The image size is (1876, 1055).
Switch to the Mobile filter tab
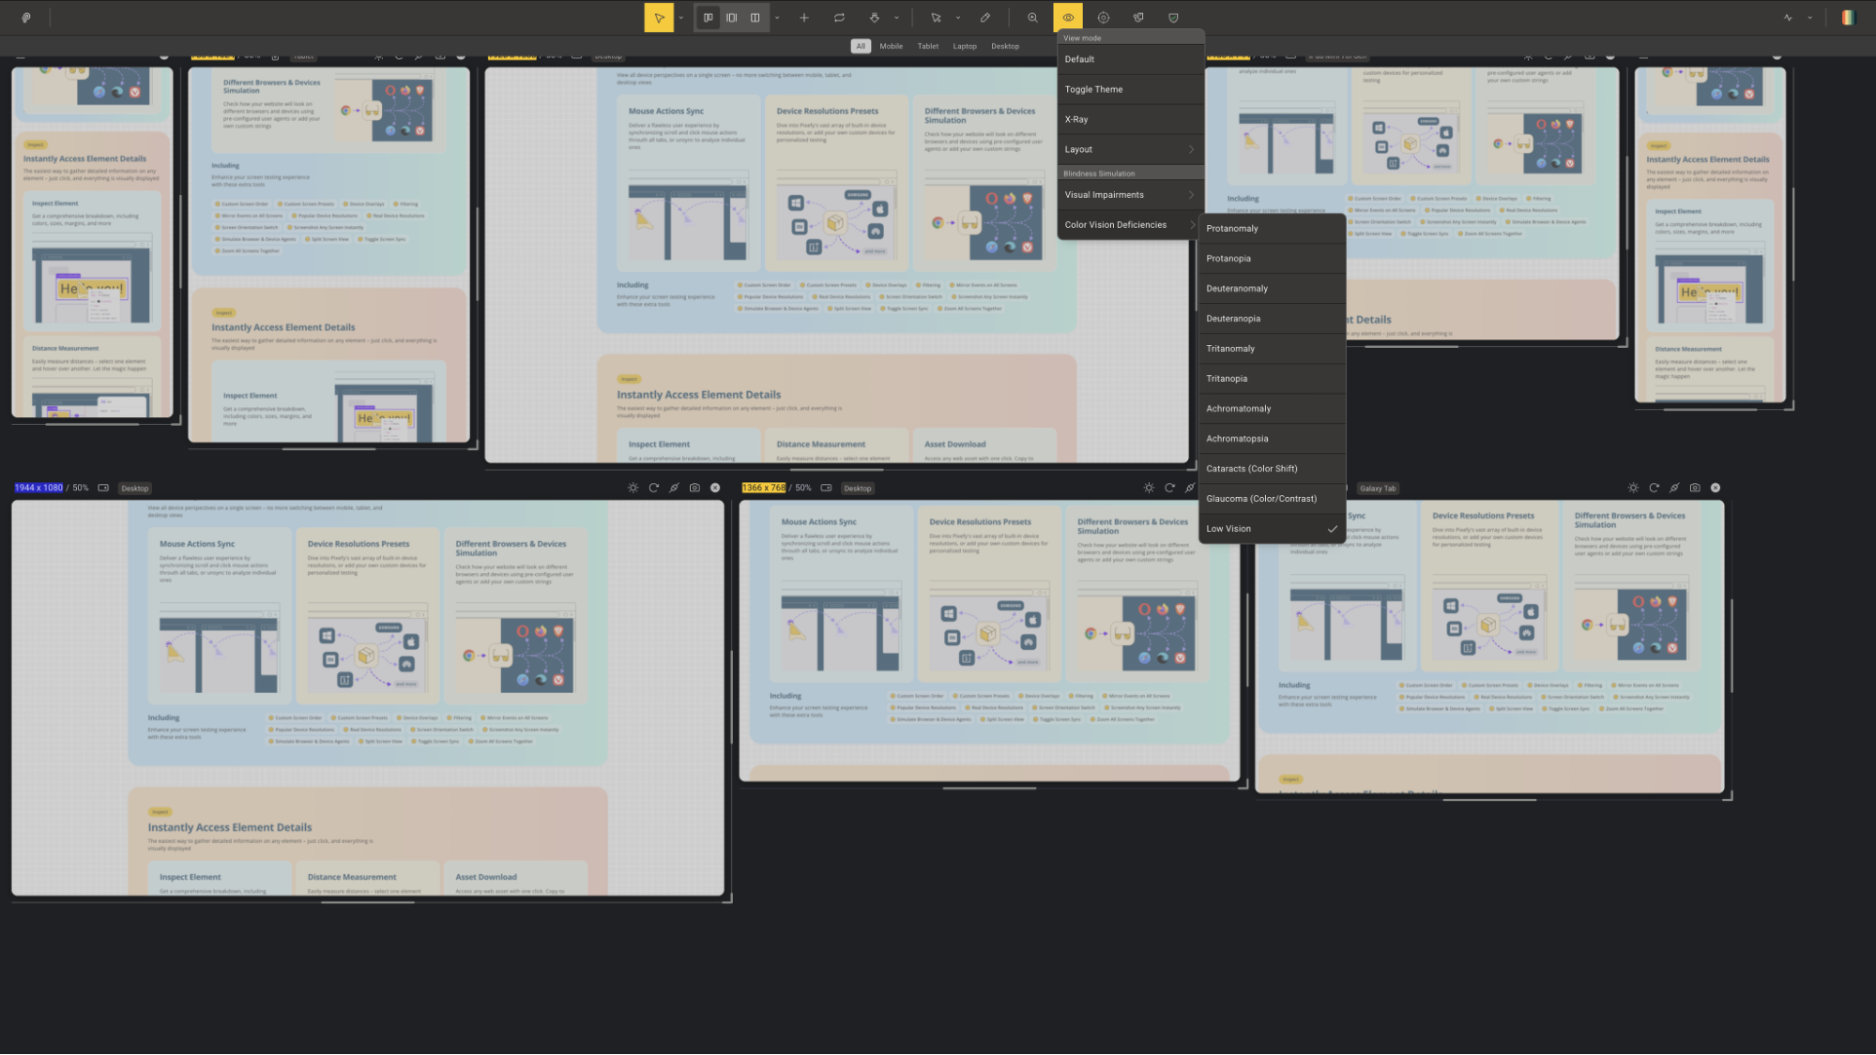(x=891, y=46)
